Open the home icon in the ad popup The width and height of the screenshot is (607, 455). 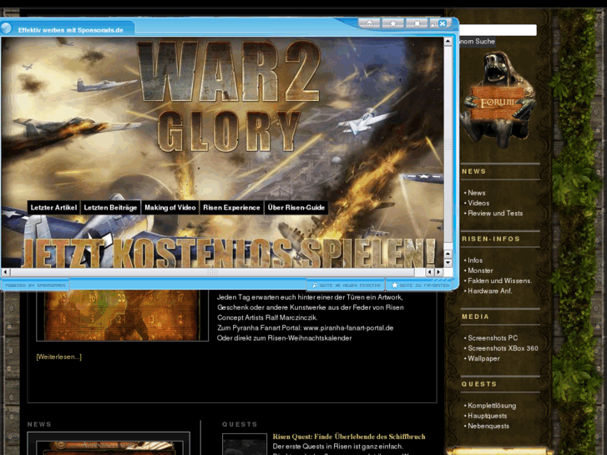[x=369, y=23]
